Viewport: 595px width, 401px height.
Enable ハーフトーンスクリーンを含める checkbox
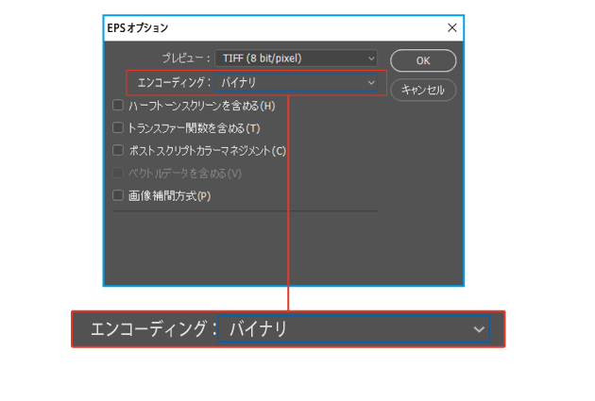coord(118,105)
